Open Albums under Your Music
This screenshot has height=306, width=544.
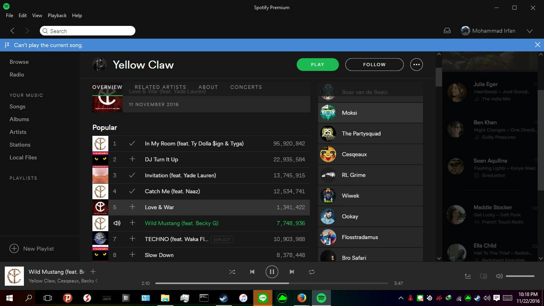(19, 119)
